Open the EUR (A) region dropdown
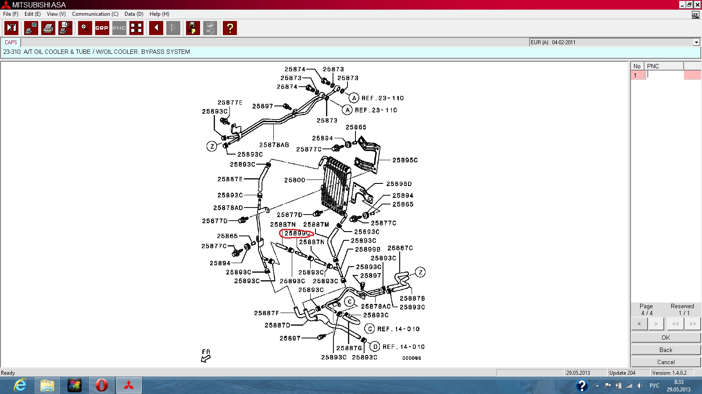Image resolution: width=702 pixels, height=394 pixels. pos(696,42)
